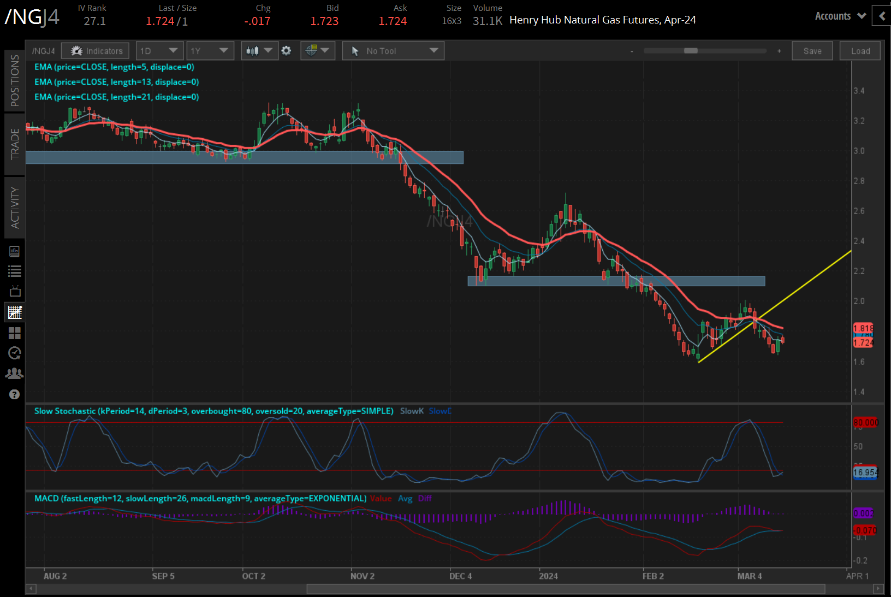Viewport: 891px width, 597px height.
Task: Click the Save button
Action: coord(812,50)
